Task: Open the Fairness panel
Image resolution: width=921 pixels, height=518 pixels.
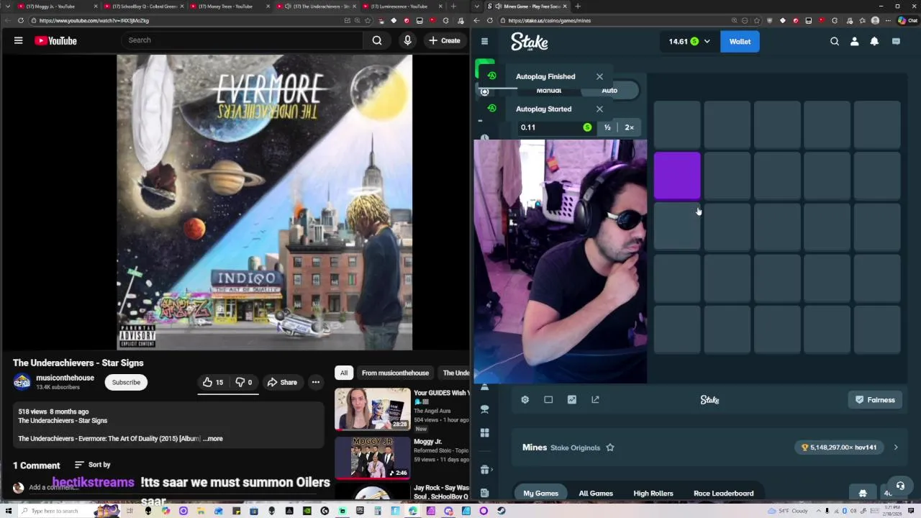Action: tap(875, 400)
